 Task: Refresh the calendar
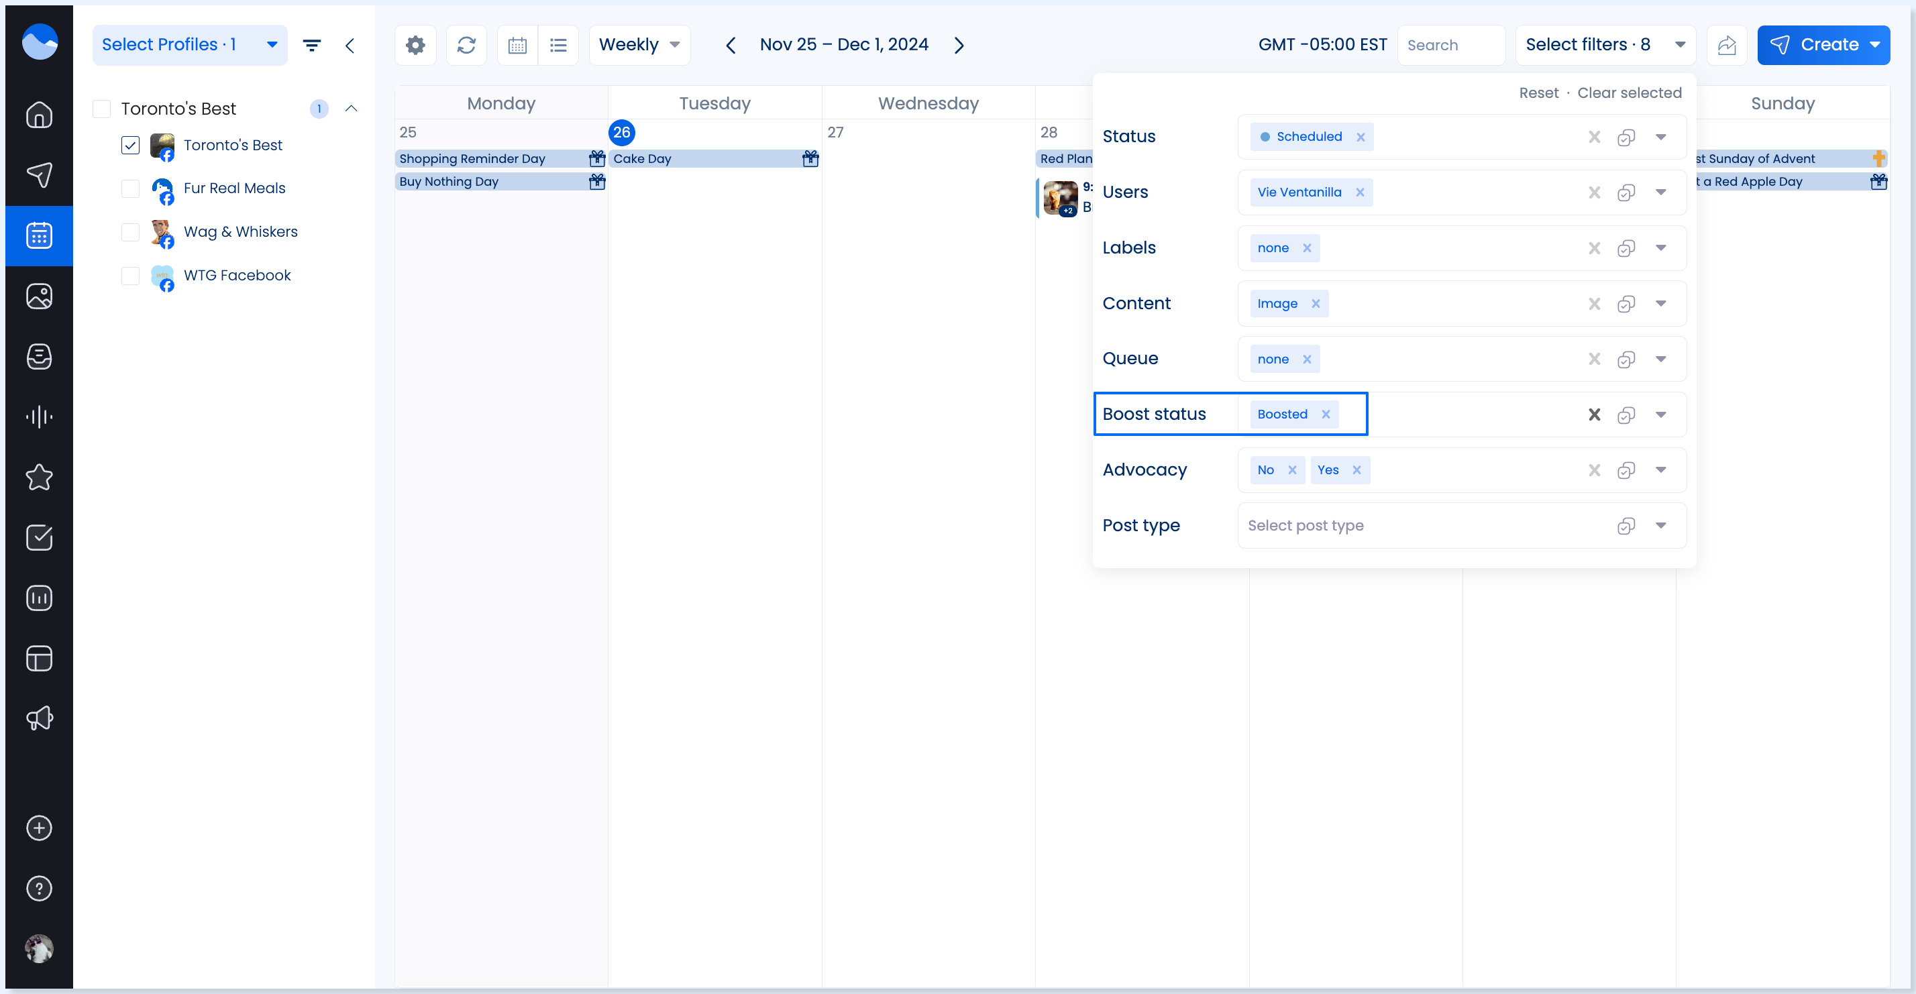pyautogui.click(x=466, y=45)
